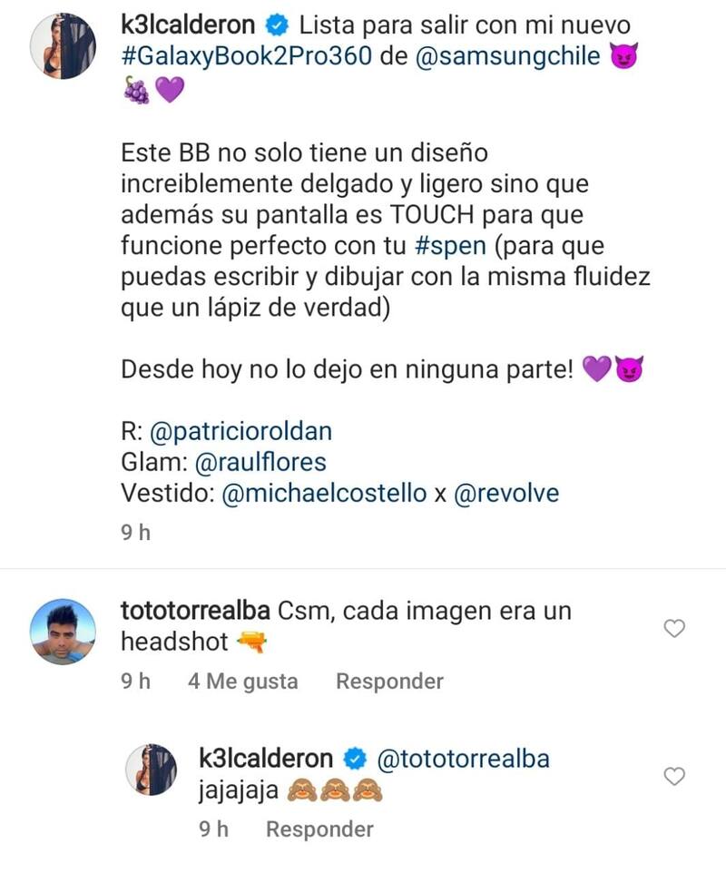
Task: Open the @revolve mention
Action: point(506,493)
